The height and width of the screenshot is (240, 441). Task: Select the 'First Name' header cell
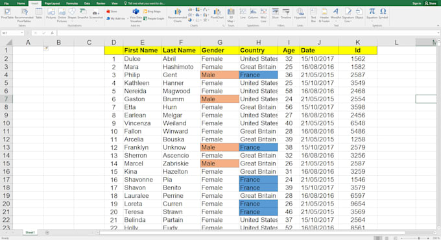(142, 51)
